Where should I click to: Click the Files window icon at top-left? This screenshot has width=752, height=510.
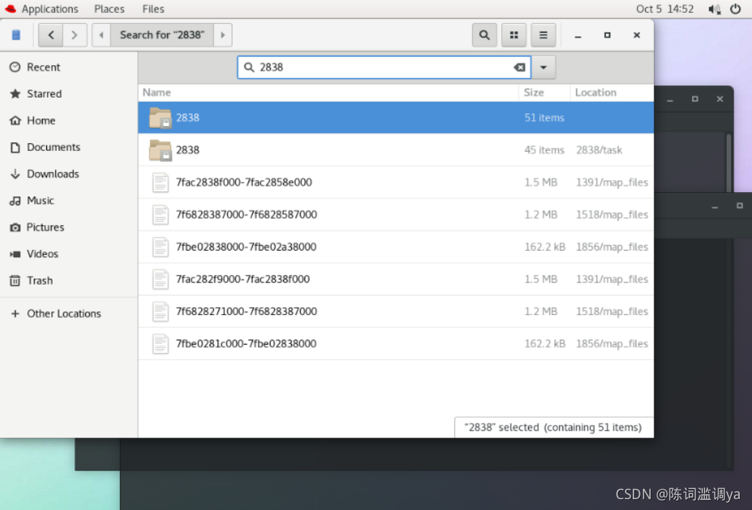pos(16,35)
